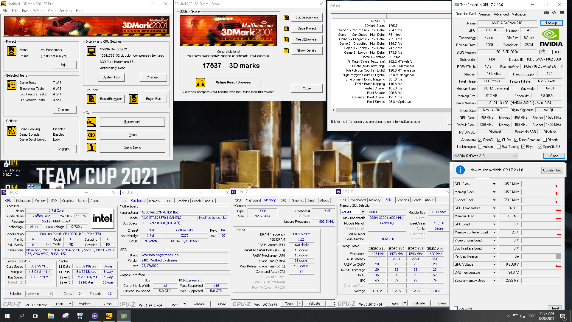Click the ResultBrowser magnifier icon in Pro Tools

click(x=91, y=99)
